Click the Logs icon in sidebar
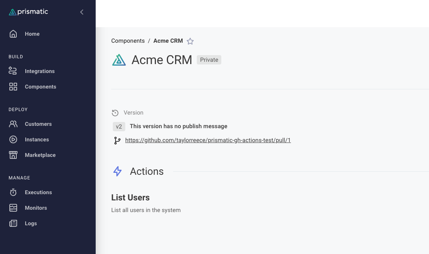Image resolution: width=429 pixels, height=254 pixels. [13, 223]
